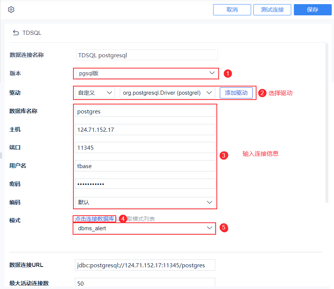Click the 密码 password field

pyautogui.click(x=145, y=184)
